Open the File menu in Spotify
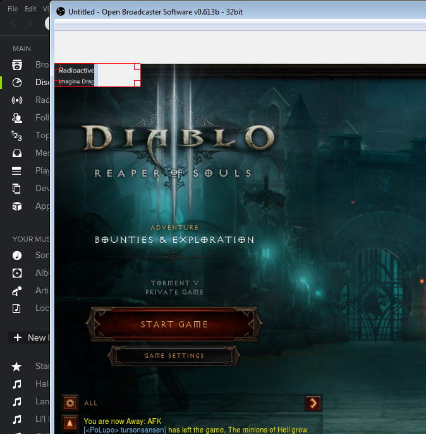The image size is (426, 434). pyautogui.click(x=13, y=9)
